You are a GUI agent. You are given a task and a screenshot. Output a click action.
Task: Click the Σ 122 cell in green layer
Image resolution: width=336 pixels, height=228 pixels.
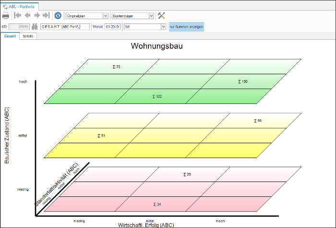(157, 96)
